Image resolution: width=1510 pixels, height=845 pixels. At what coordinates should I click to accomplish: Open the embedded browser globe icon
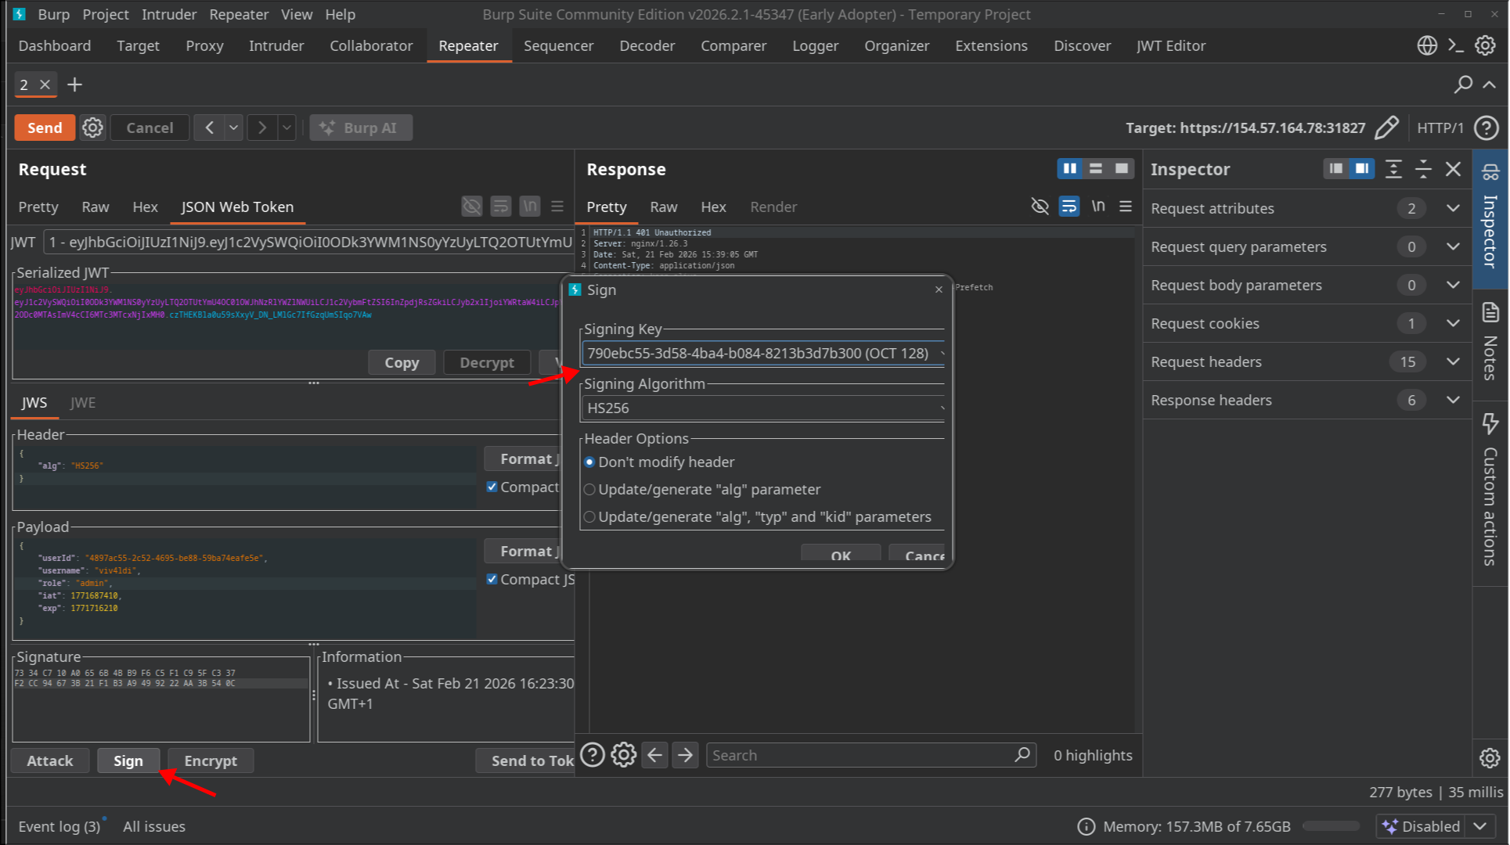pos(1427,45)
